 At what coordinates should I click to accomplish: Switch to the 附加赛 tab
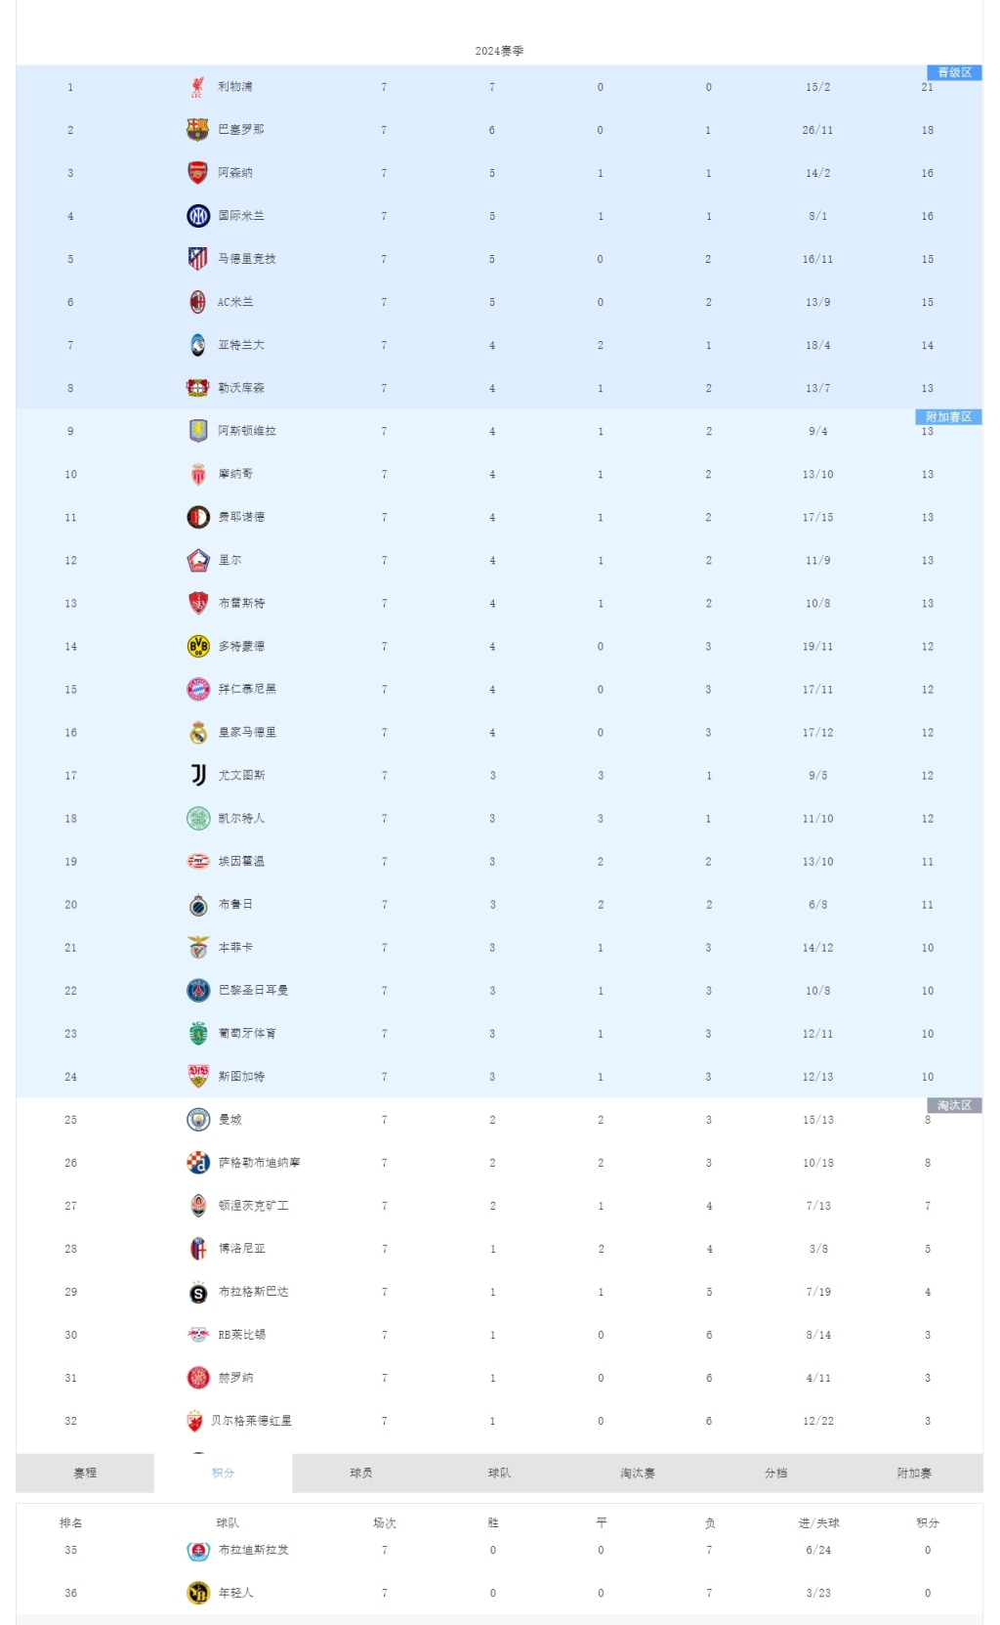tap(914, 1473)
